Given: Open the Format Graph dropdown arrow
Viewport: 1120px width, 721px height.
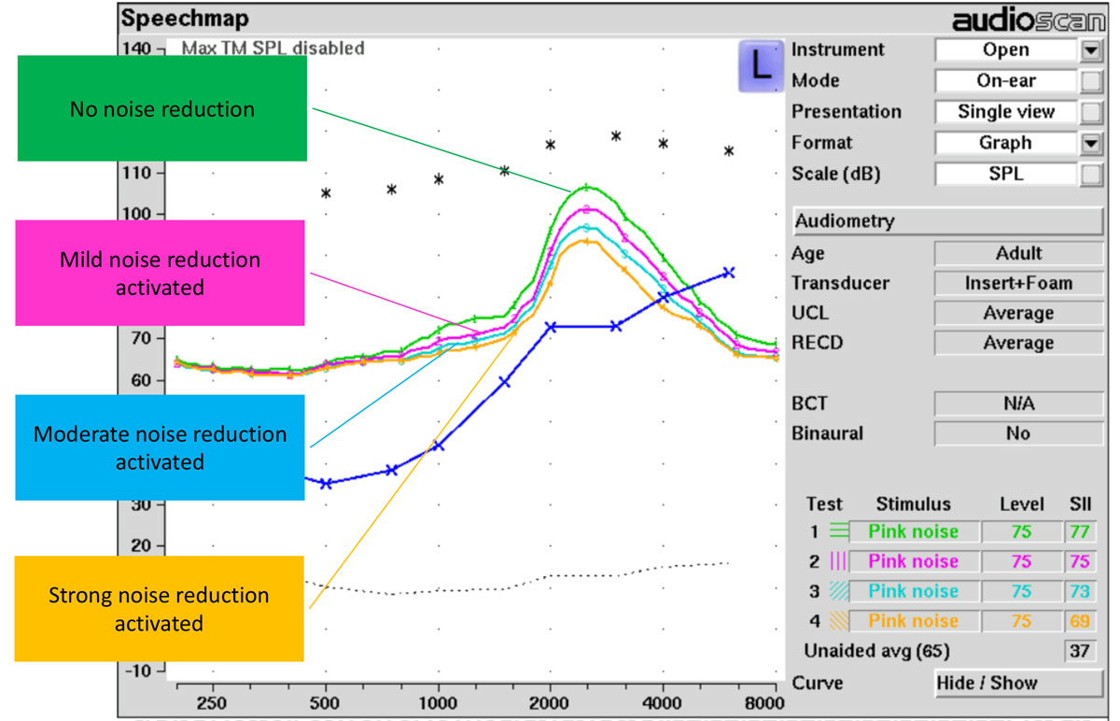Looking at the screenshot, I should click(1089, 143).
